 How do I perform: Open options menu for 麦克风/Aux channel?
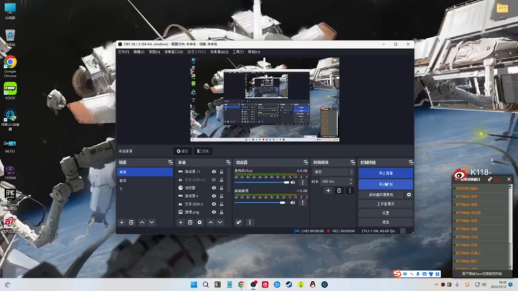pyautogui.click(x=302, y=182)
